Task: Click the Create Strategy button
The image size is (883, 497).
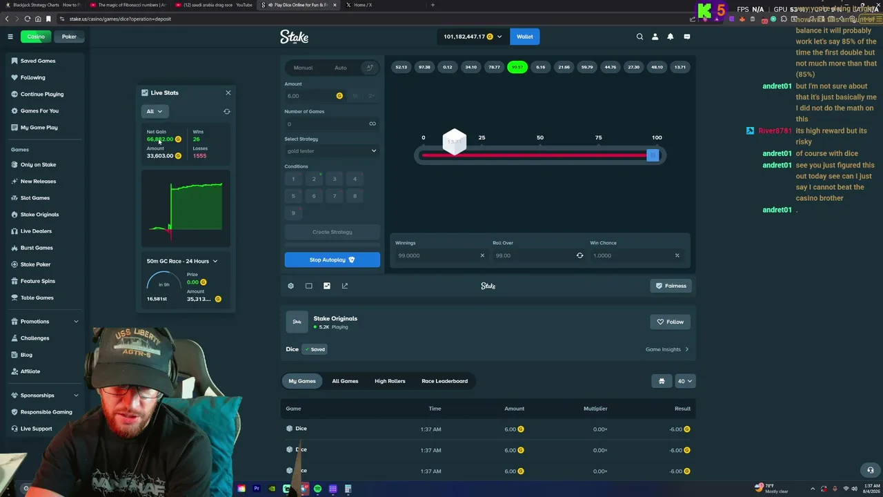Action: click(332, 232)
